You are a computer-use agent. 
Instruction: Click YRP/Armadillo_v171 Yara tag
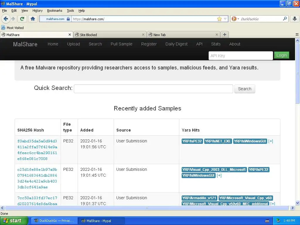tap(199, 198)
